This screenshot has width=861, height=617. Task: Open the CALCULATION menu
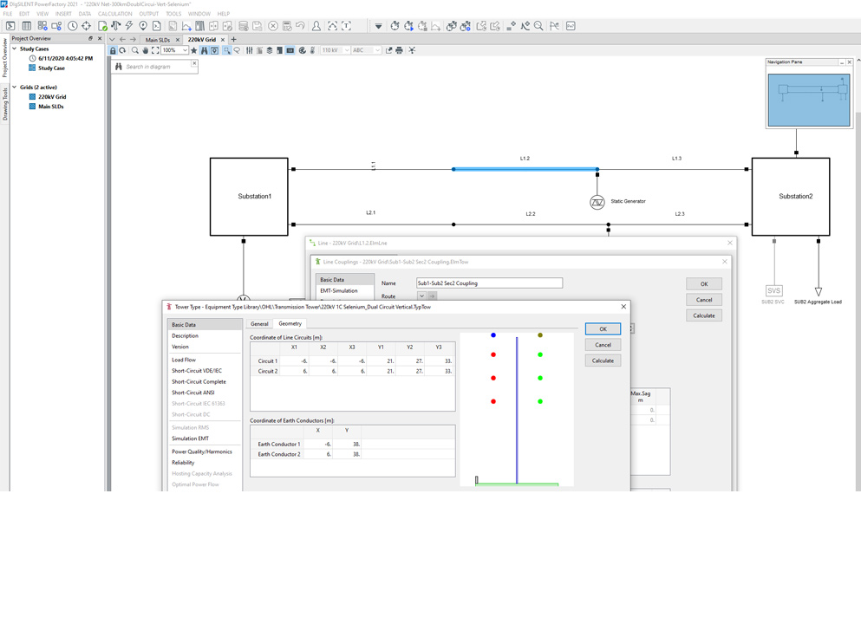114,14
